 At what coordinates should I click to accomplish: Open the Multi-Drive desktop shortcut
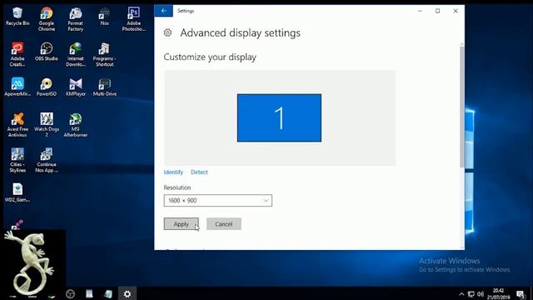coord(104,87)
